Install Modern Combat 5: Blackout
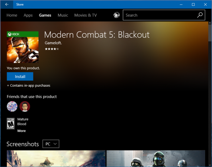Image resolution: width=212 pixels, height=167 pixels. 20,76
